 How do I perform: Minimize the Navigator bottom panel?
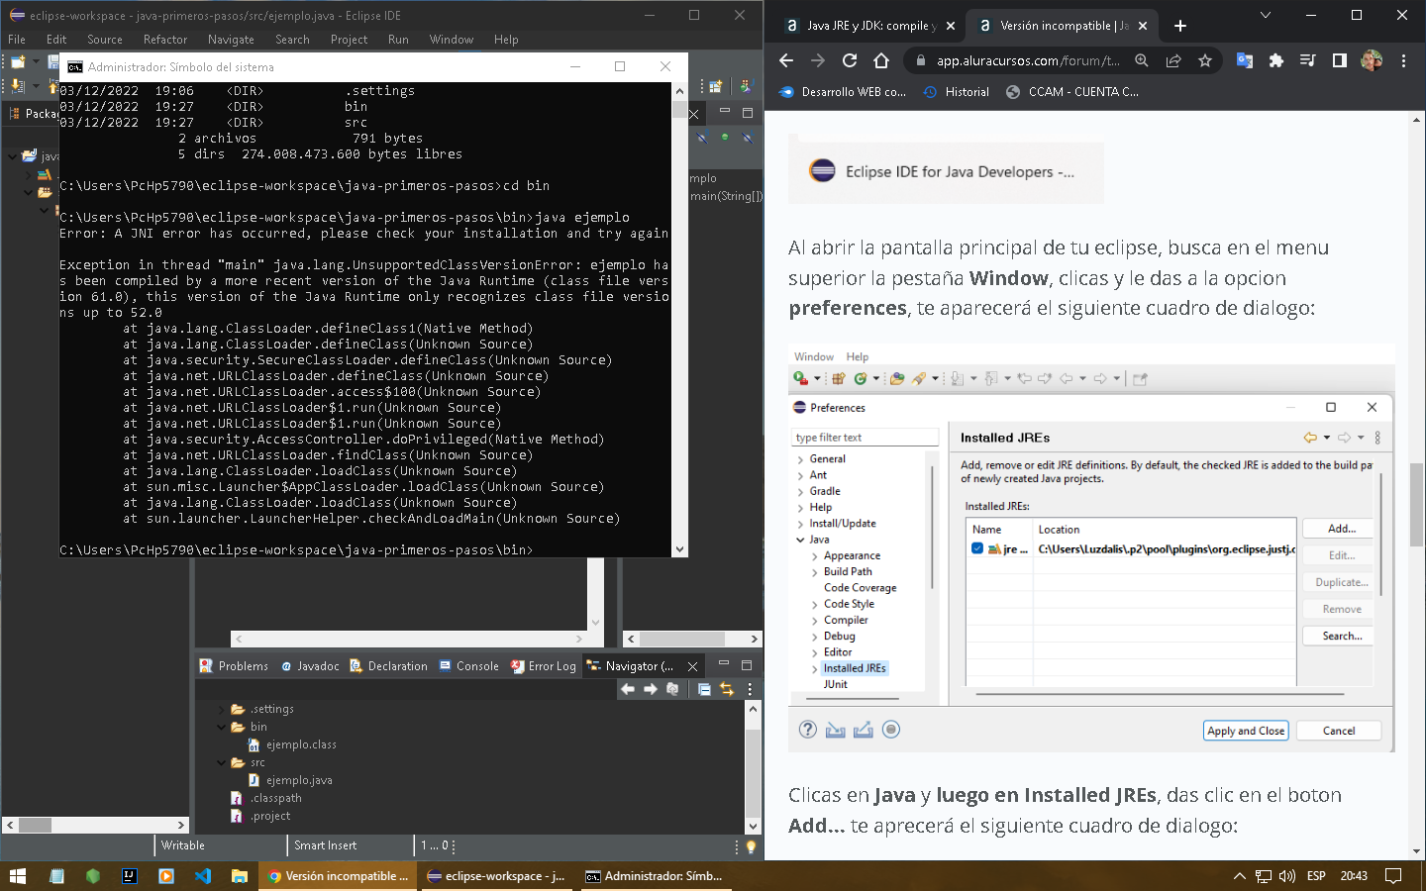coord(724,664)
